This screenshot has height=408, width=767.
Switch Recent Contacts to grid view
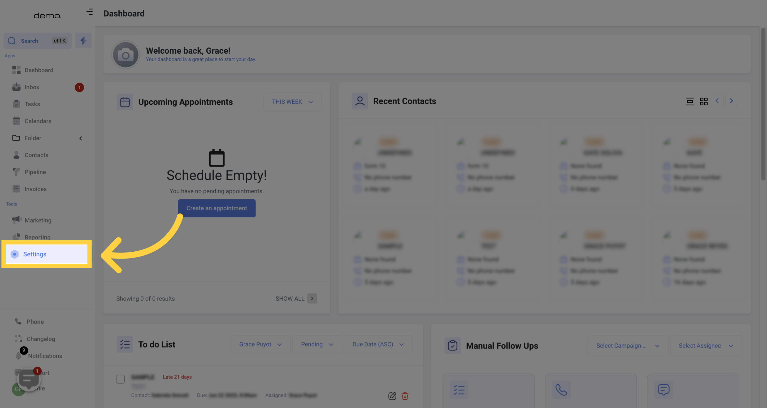704,102
